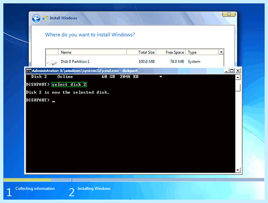
Task: Click the Disk 0 Partition 1 drive icon
Action: pos(52,63)
